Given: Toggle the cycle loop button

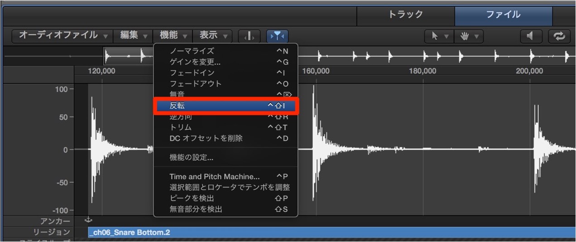Looking at the screenshot, I should coord(559,36).
